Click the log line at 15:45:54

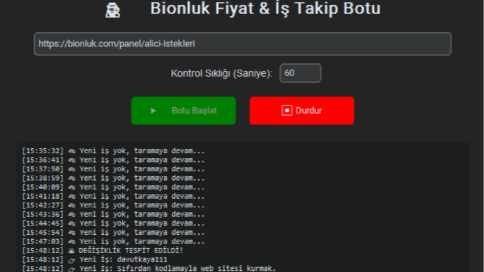point(114,232)
